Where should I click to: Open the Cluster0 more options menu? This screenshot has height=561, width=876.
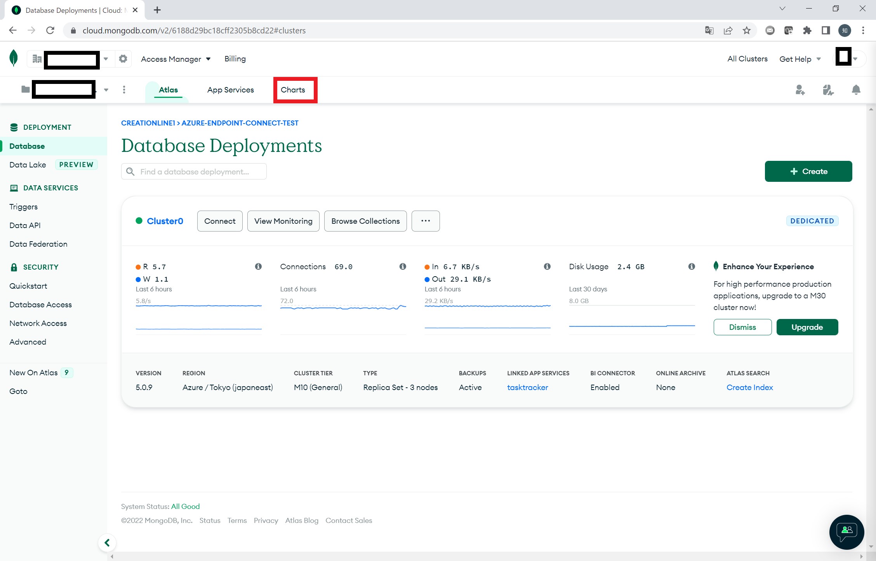point(426,221)
